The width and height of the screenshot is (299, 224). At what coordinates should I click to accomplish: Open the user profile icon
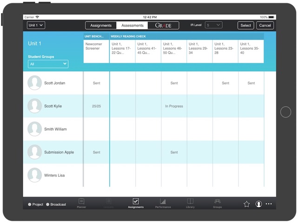[x=259, y=204]
